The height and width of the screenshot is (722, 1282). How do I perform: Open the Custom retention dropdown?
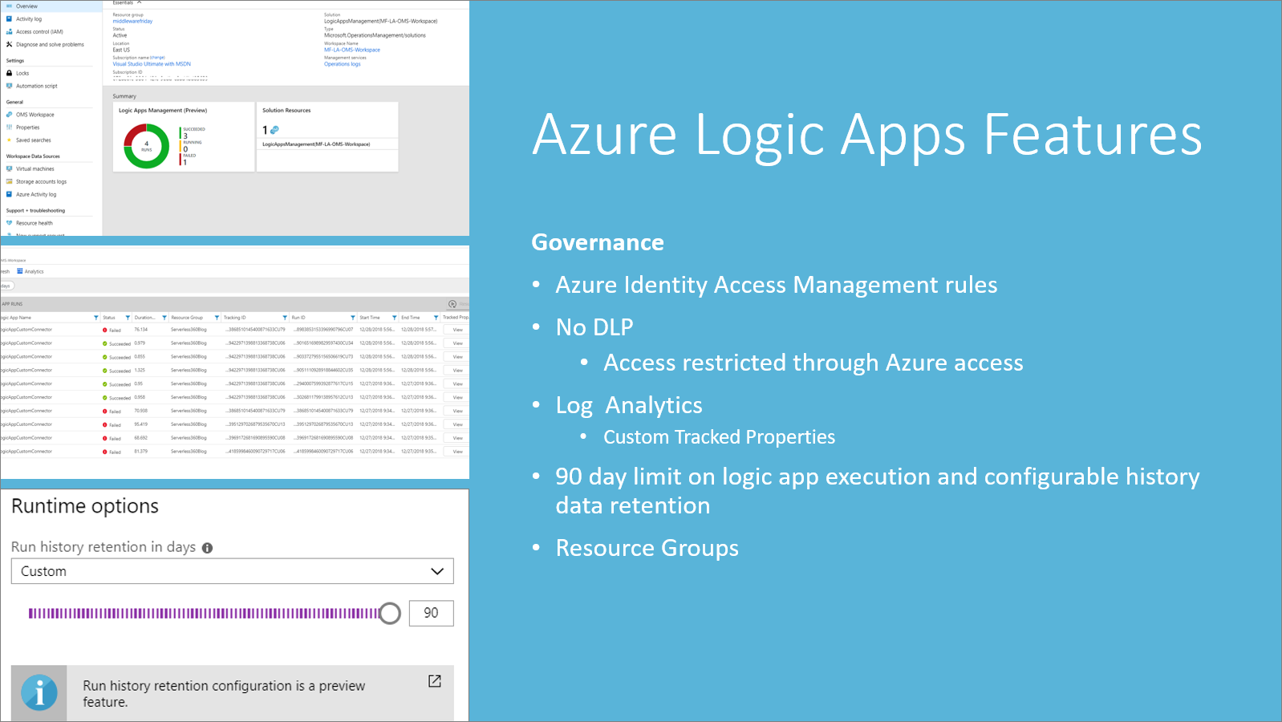tap(233, 571)
